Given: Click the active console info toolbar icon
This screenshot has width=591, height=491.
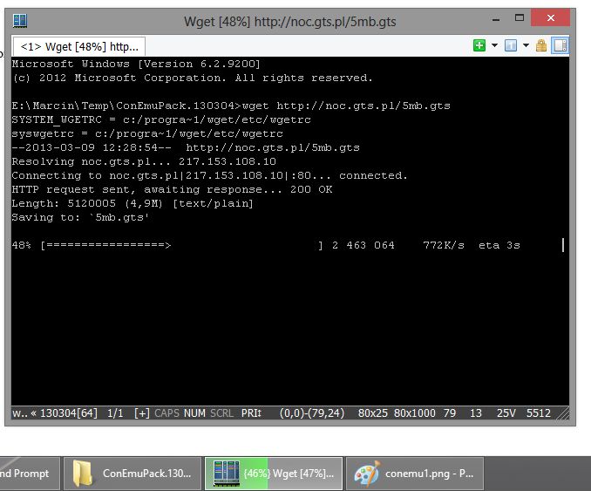Looking at the screenshot, I should [x=511, y=45].
